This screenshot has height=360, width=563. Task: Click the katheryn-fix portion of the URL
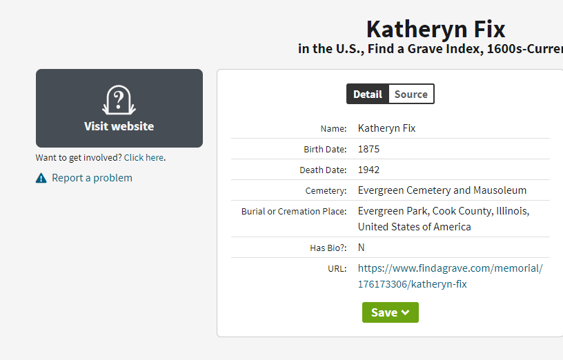click(439, 284)
